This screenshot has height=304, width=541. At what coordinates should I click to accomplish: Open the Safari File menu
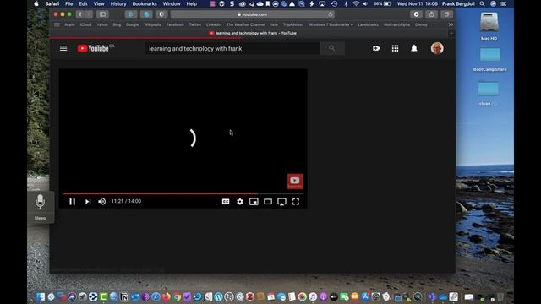coord(69,3)
